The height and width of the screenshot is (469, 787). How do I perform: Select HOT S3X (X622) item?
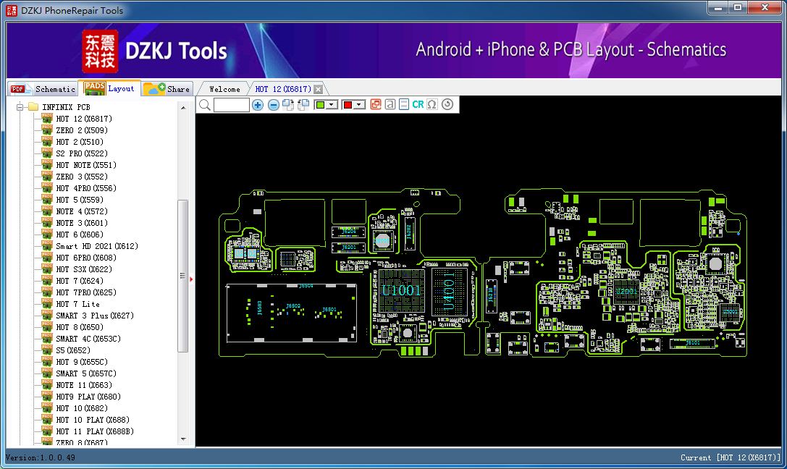(x=84, y=269)
